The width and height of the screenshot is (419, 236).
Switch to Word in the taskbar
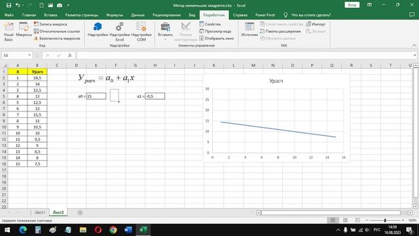128,230
